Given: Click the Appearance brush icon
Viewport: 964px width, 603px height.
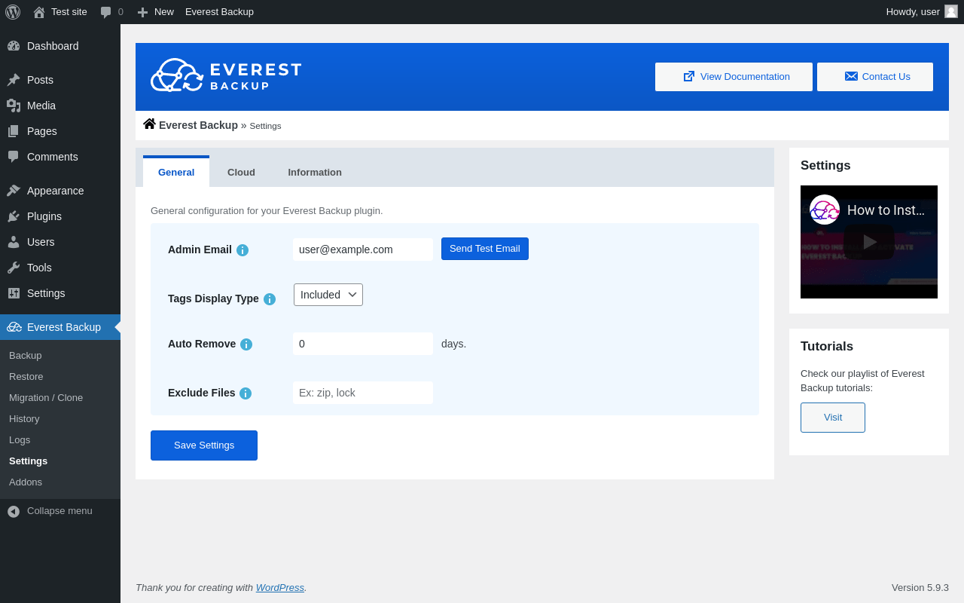Looking at the screenshot, I should 14,191.
